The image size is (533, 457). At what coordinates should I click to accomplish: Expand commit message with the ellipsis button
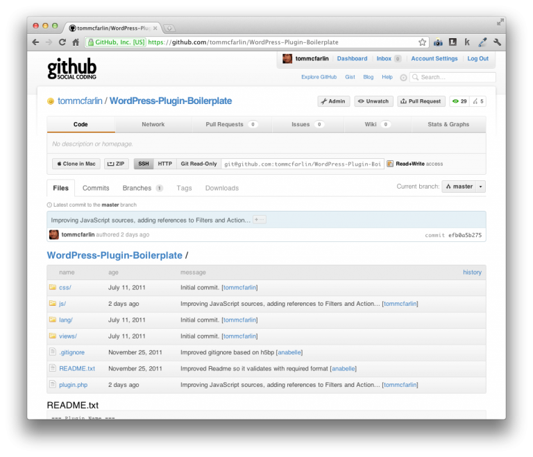click(260, 220)
